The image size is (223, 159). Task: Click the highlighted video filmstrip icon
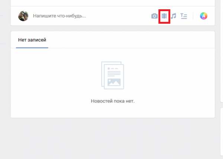coord(164,16)
